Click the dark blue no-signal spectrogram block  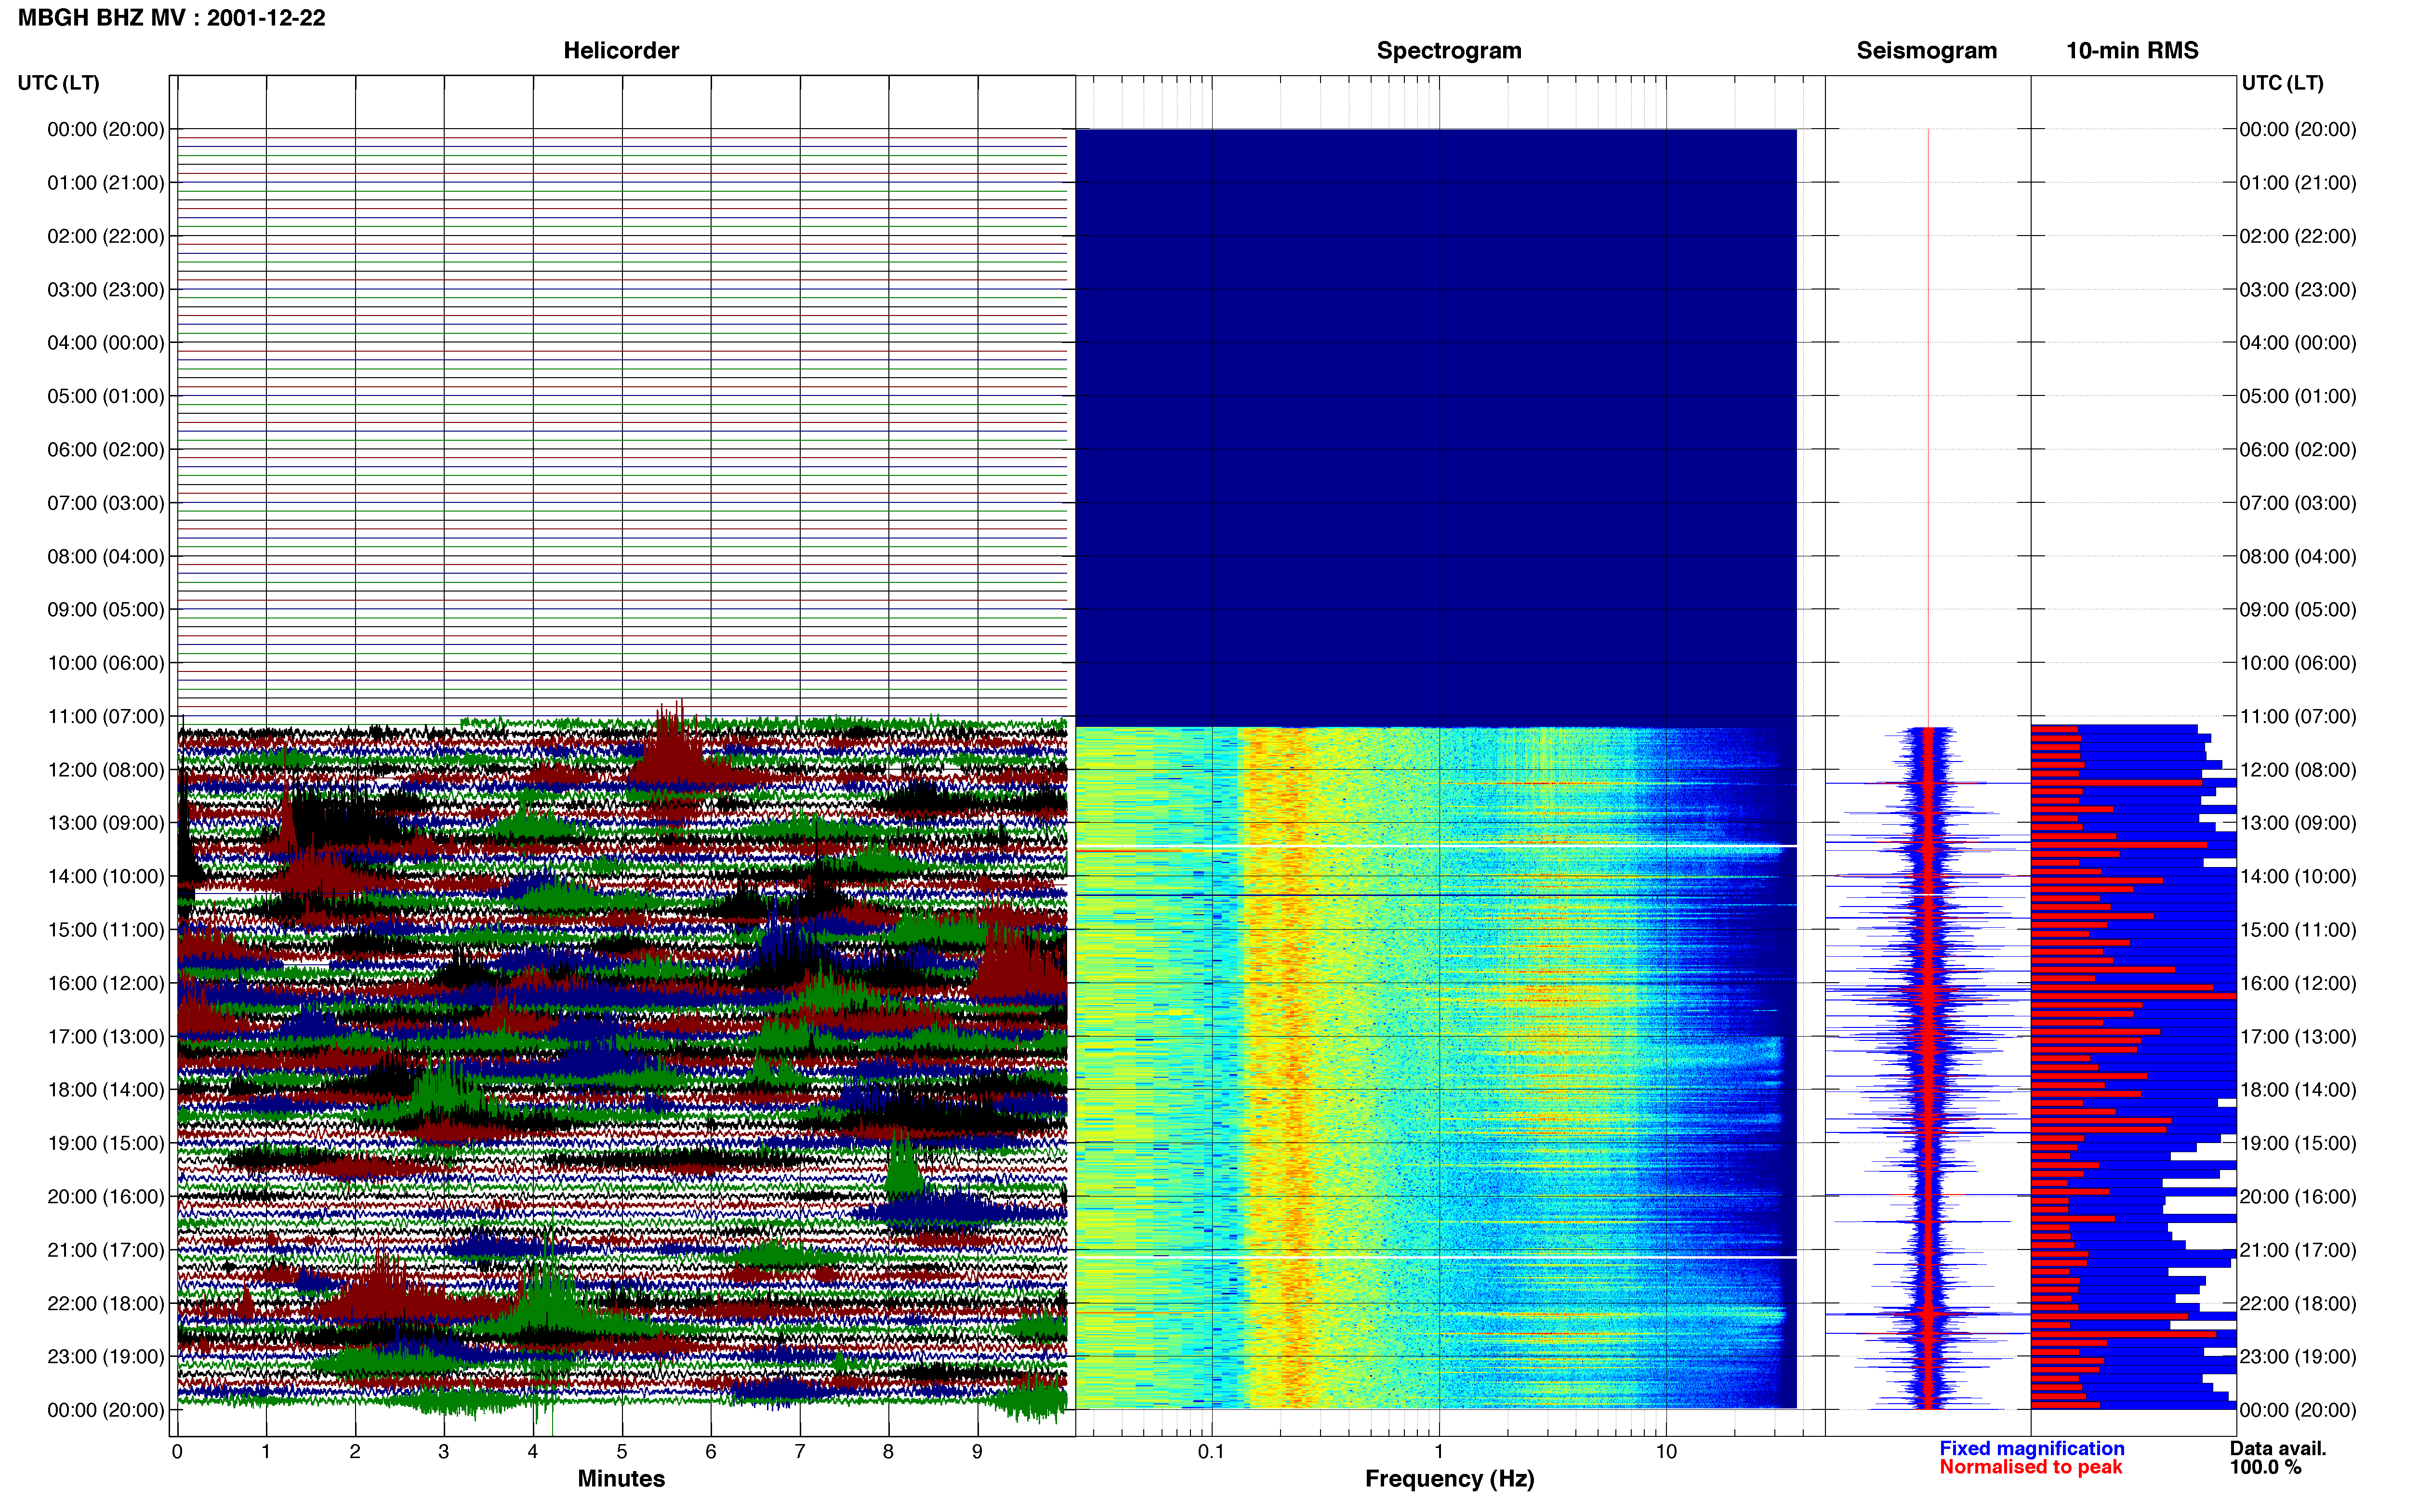(x=1436, y=428)
